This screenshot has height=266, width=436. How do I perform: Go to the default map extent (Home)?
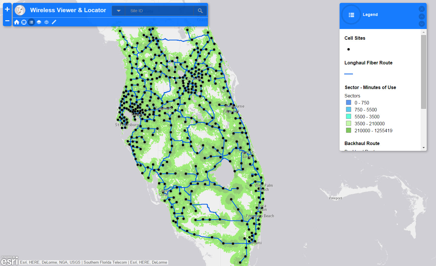point(17,22)
